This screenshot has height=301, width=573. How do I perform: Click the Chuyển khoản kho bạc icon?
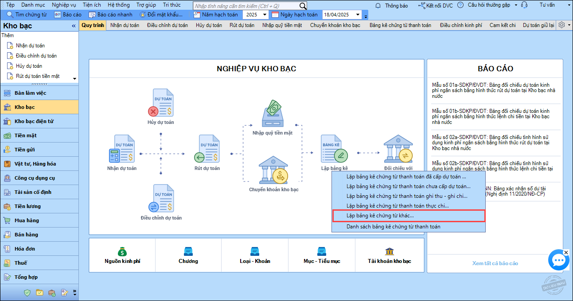pos(273,170)
